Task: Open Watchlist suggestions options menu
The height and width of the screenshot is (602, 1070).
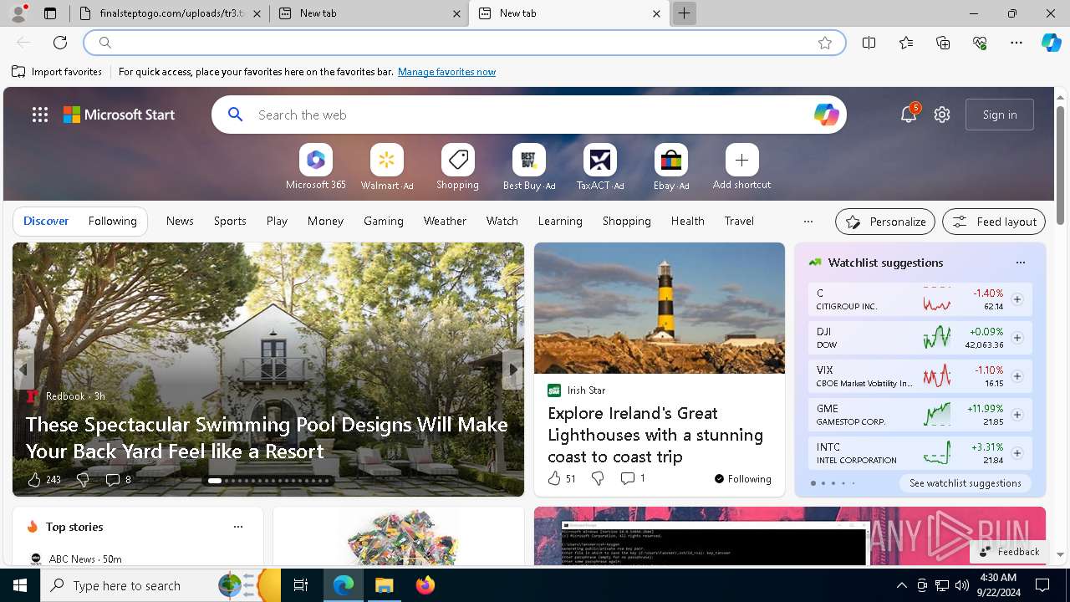Action: coord(1020,263)
